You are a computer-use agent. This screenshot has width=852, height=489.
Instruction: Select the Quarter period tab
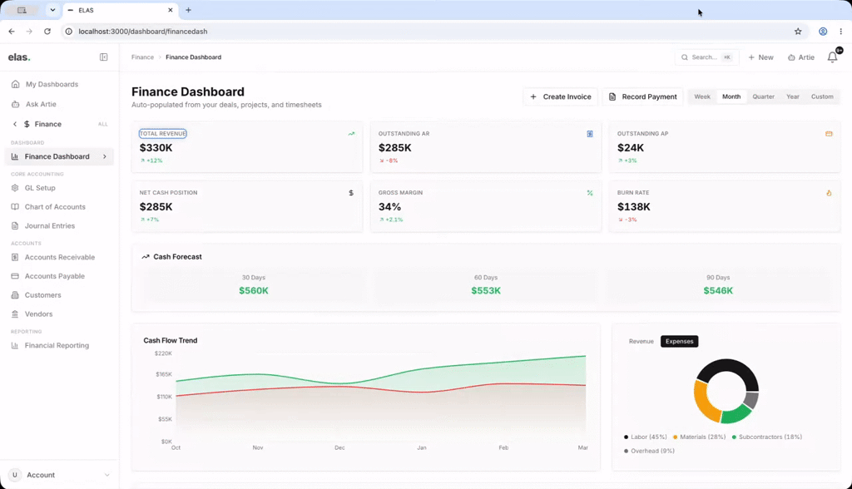(x=763, y=96)
